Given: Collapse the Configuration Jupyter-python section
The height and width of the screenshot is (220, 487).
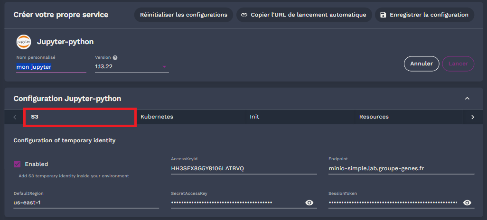Looking at the screenshot, I should click(467, 99).
